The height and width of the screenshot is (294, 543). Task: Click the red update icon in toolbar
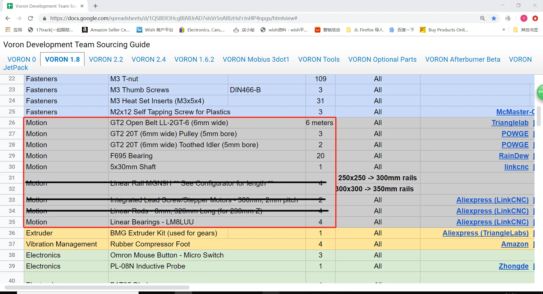tap(535, 18)
